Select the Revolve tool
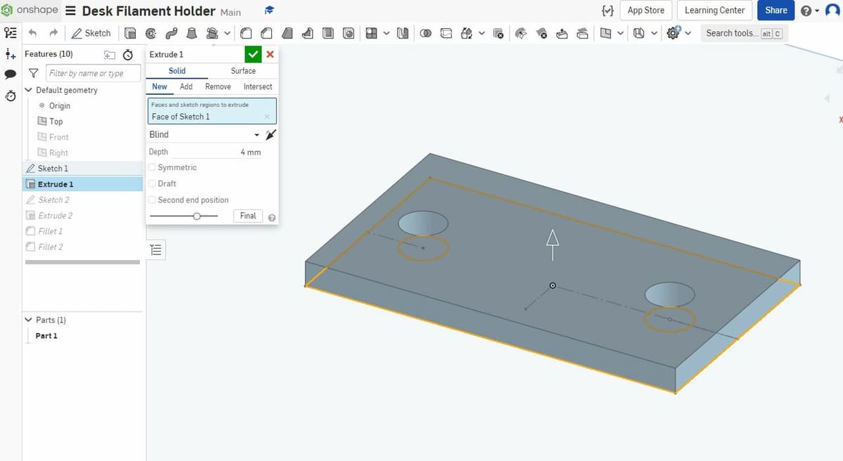843x461 pixels. click(150, 33)
